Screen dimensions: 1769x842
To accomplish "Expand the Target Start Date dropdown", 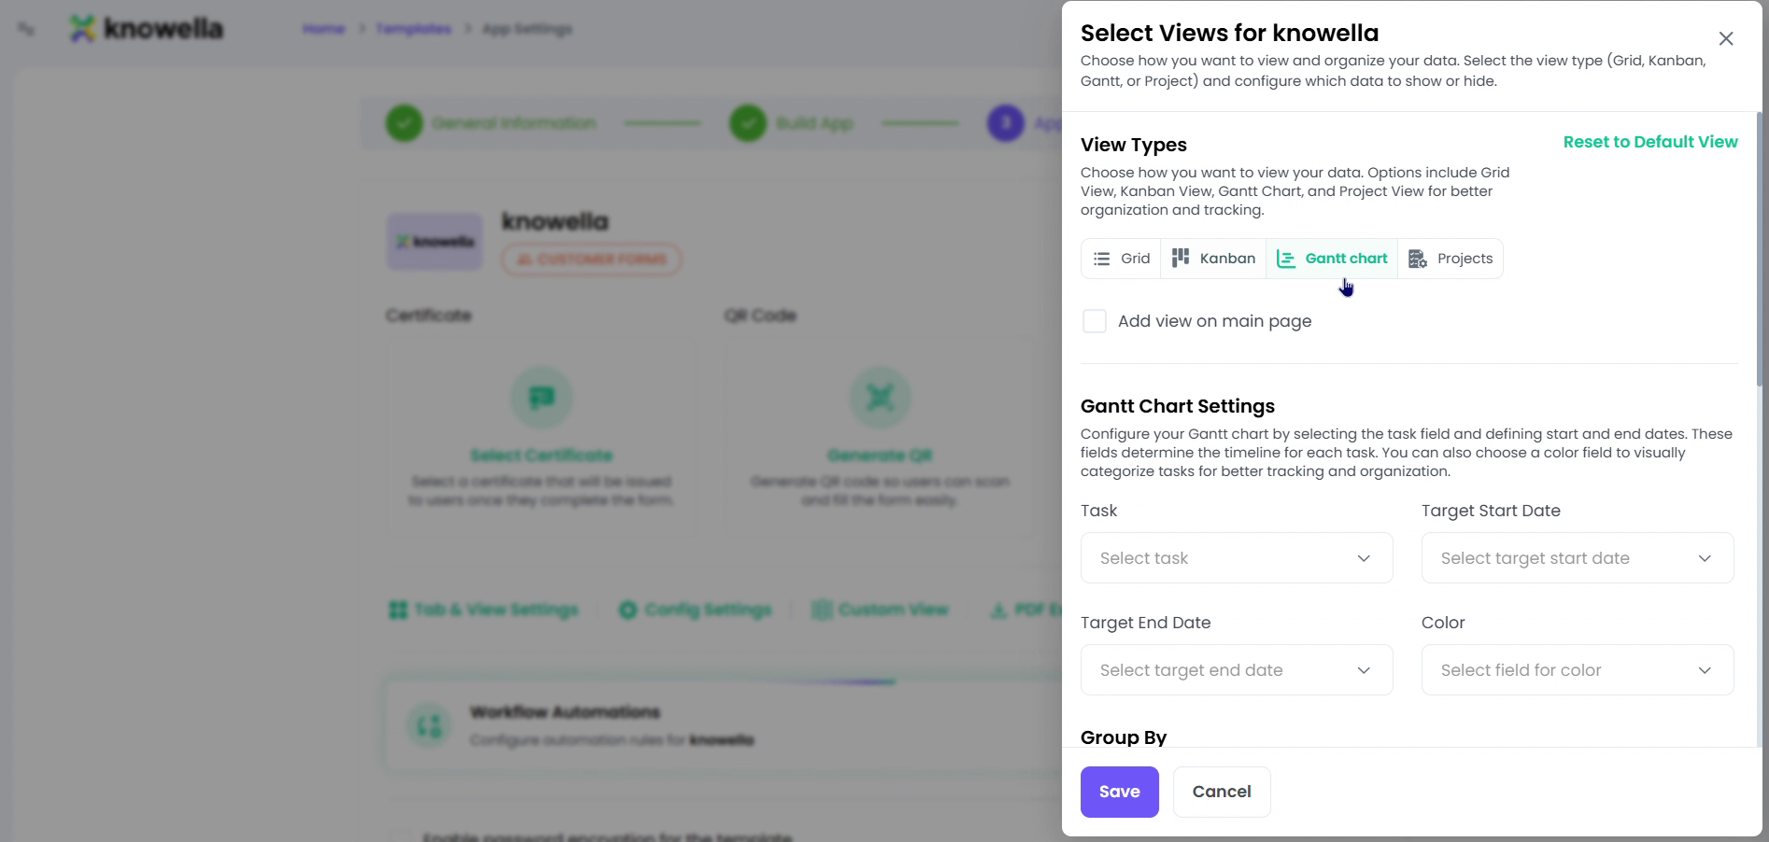I will click(1578, 558).
